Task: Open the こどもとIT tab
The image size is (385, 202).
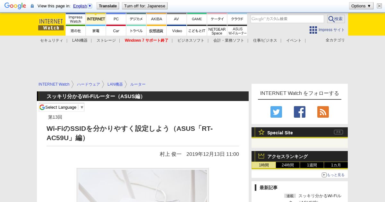Action: point(197,30)
